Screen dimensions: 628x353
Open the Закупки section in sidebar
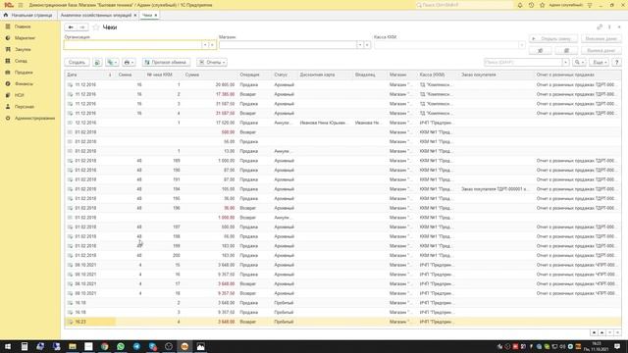(x=23, y=49)
